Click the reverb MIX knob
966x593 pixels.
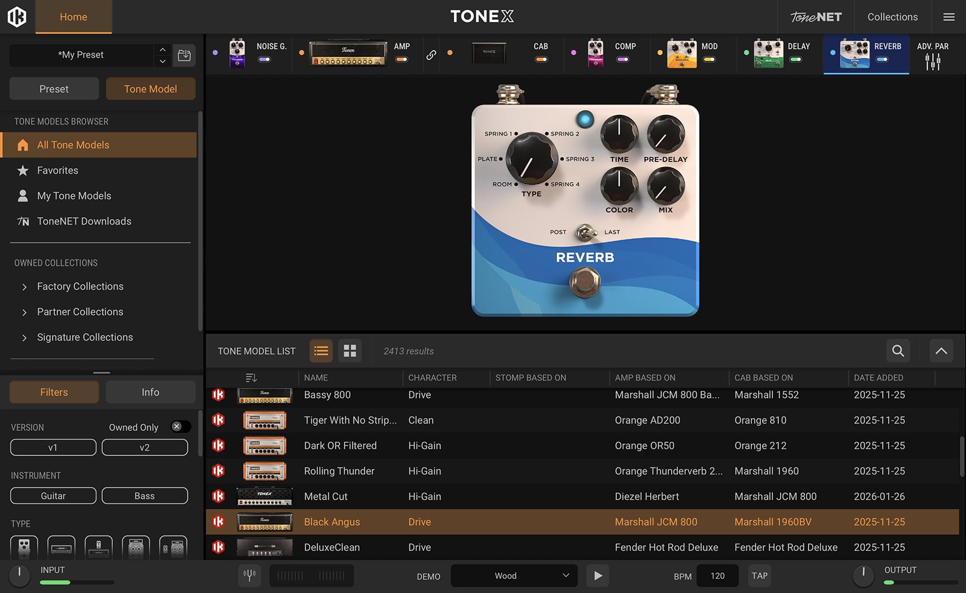[665, 187]
